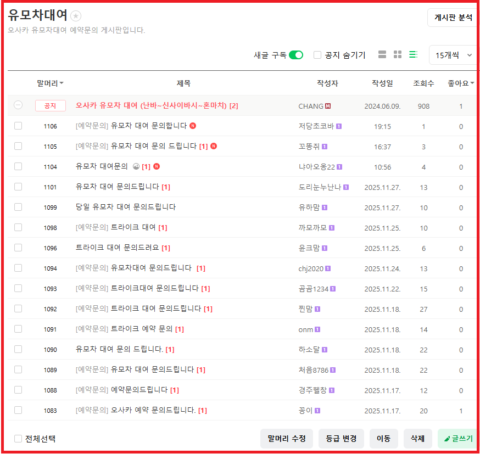Open post 트라이크 대여 문의드려요
Viewport: 480px width, 454px height.
117,248
